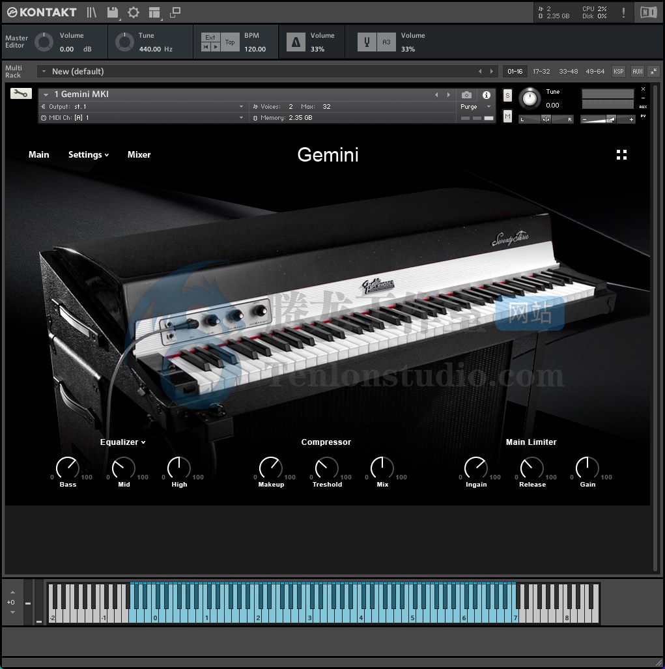Click the snapshot camera icon

pyautogui.click(x=466, y=94)
